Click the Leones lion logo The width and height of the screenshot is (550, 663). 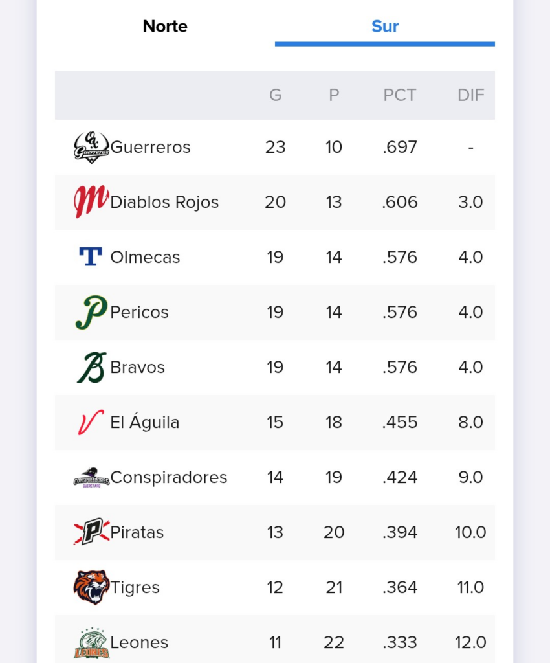coord(91,643)
